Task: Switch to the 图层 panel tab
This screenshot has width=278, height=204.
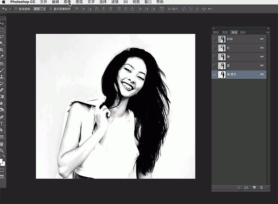Action: pos(225,32)
